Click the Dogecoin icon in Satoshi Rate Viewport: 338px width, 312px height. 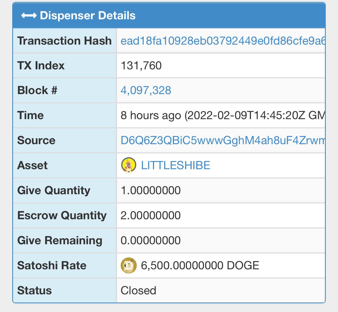pyautogui.click(x=128, y=265)
